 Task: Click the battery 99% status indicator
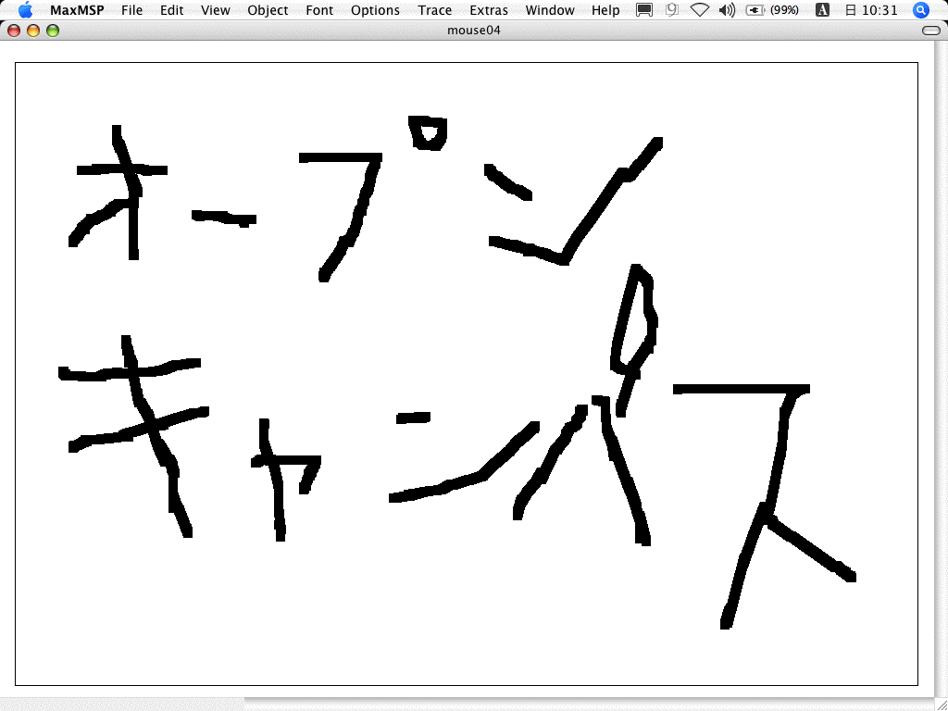(x=772, y=10)
